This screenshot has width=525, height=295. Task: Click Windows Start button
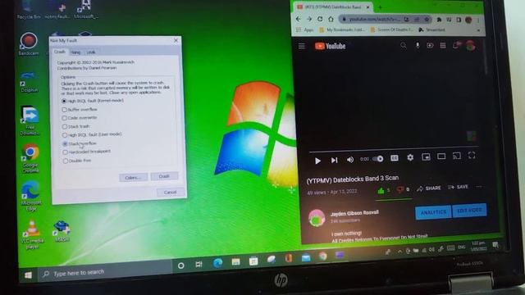tap(28, 275)
